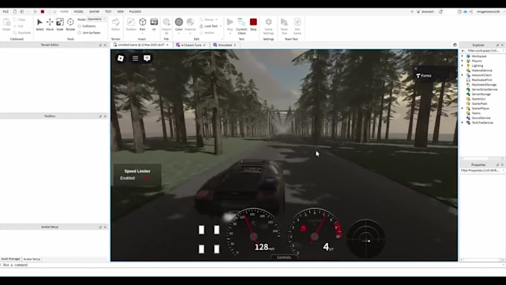Pick the Scale tool

pos(60,25)
